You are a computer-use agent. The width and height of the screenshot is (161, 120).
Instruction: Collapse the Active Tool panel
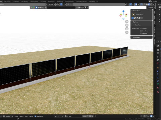click(x=132, y=11)
